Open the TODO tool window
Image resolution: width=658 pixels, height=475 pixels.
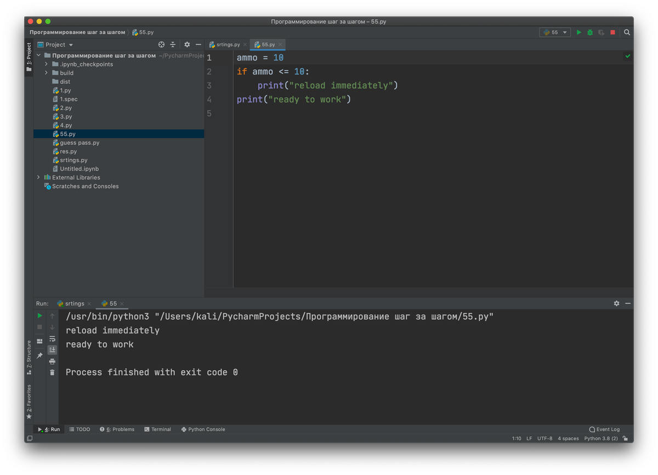(x=80, y=429)
